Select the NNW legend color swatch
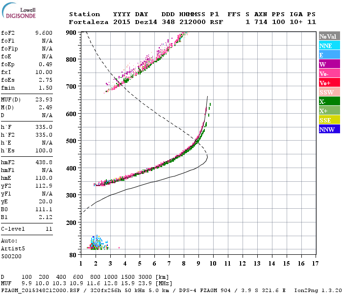Screen dimensions: 343x294 [x=329, y=129]
